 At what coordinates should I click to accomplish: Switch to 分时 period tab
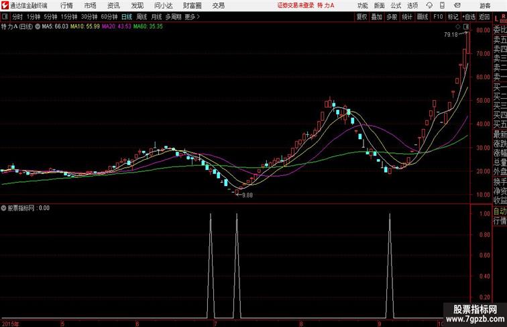[x=17, y=17]
